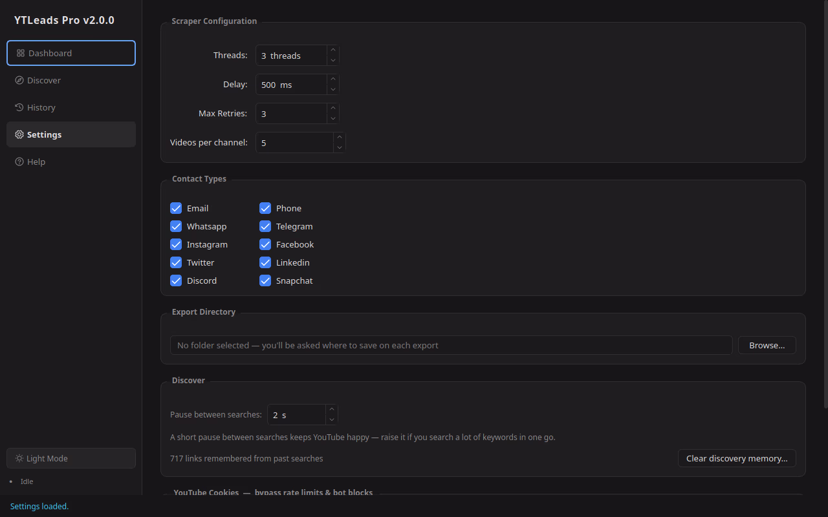
Task: Decrease Pause between searches with down arrow
Action: tap(331, 420)
